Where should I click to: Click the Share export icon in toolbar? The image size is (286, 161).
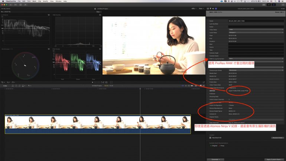283,5
